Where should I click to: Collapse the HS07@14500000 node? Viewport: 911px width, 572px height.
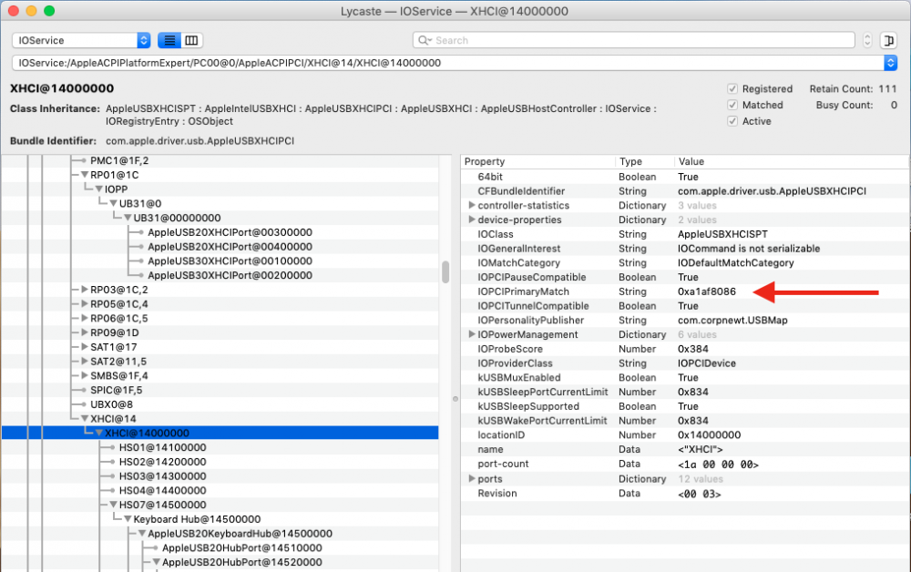point(114,505)
